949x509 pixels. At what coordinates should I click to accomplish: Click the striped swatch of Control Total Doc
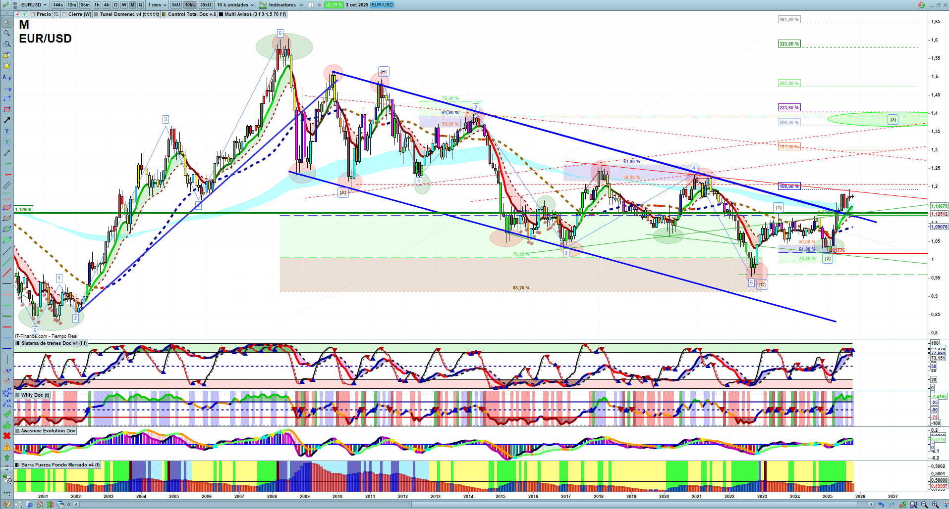pyautogui.click(x=165, y=14)
